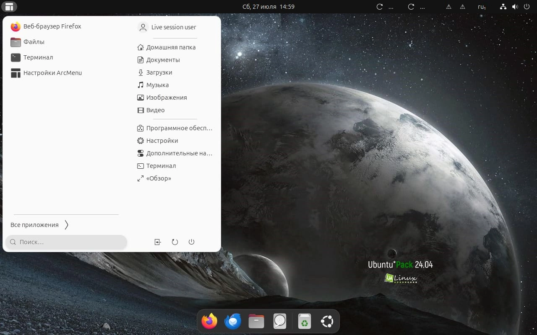Open Дополнительные настройки tweaks shortcut
Viewport: 537px width, 335px height.
(x=175, y=153)
